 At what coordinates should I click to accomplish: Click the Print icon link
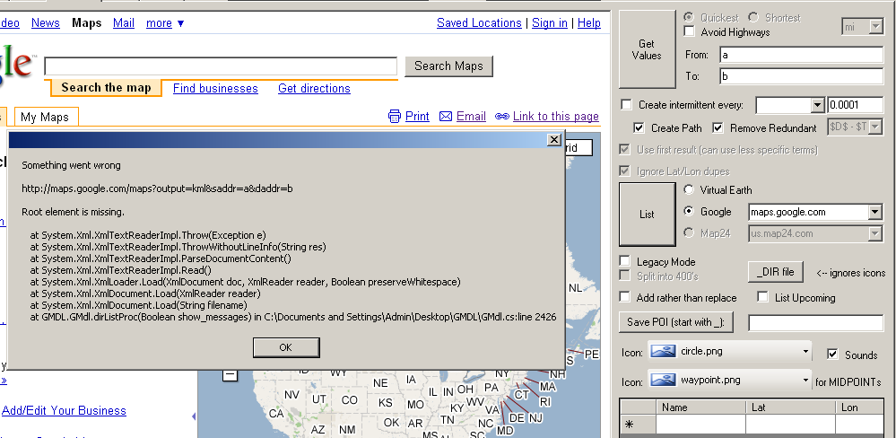395,117
